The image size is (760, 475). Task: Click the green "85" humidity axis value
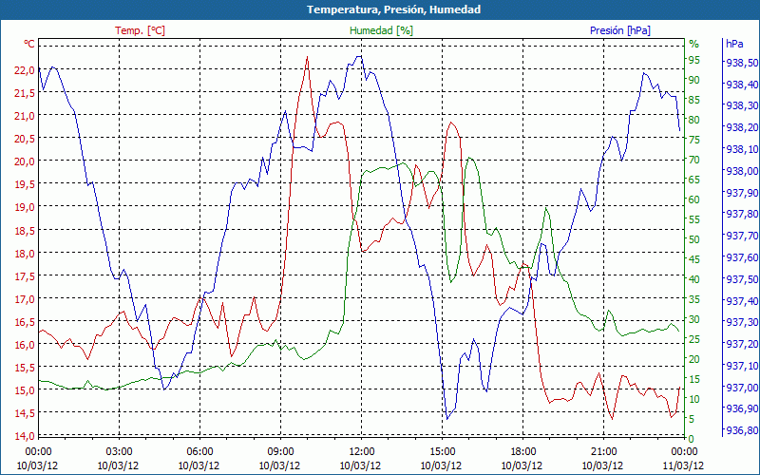coord(694,100)
